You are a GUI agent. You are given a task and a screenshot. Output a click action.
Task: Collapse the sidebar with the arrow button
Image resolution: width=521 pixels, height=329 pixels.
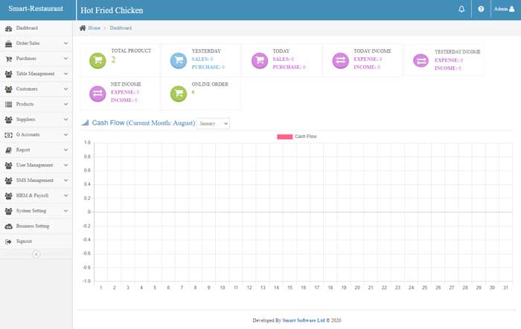pos(36,254)
